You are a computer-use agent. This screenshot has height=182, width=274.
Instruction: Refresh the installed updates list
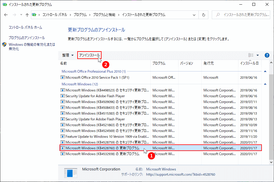coord(204,15)
